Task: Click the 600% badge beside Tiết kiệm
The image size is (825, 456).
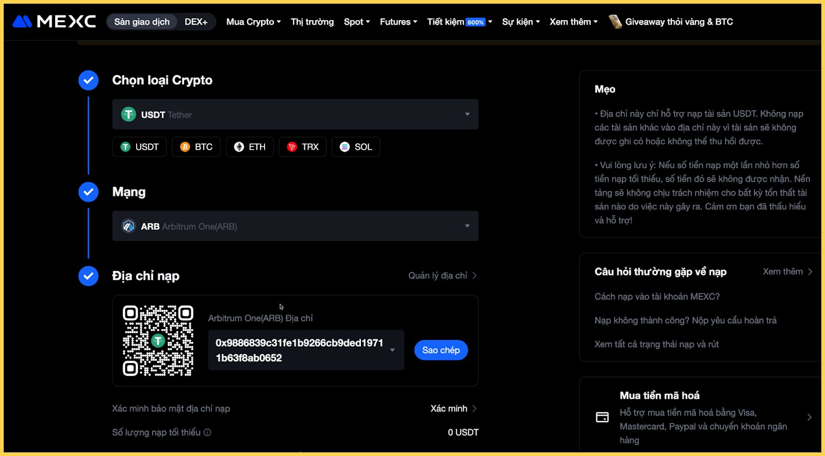Action: pos(475,22)
